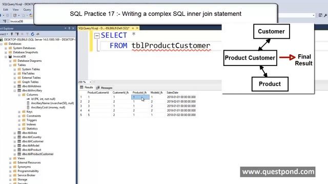The height and width of the screenshot is (184, 328).
Task: Click the AncillaryName column icon
Action: coord(28,103)
